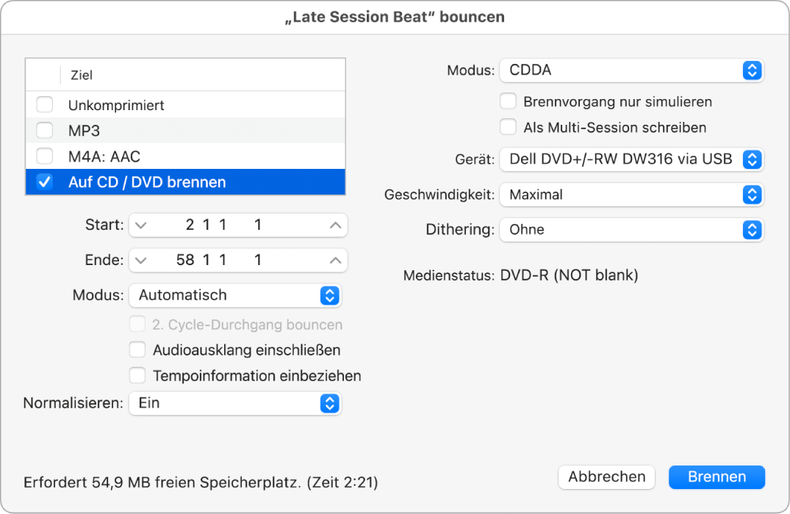
Task: Check "Als Multi-Session schreiben"
Action: tap(508, 127)
